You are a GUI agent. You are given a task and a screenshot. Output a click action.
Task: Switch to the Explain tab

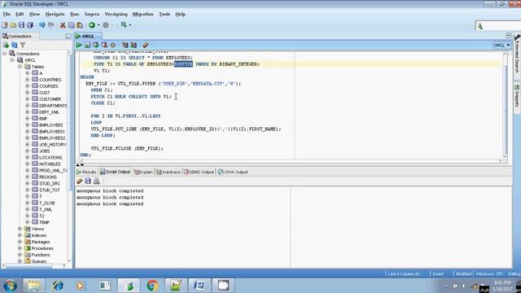click(143, 172)
